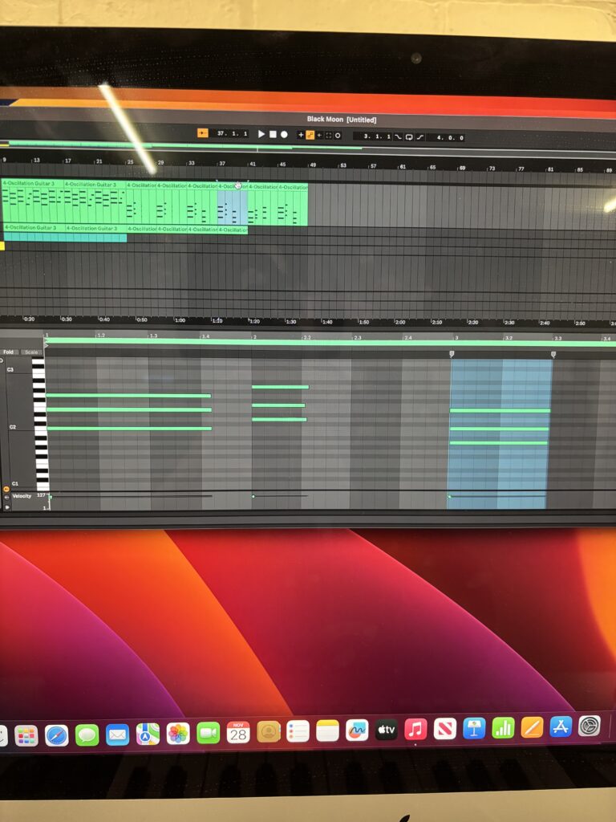Open Numbers from the Dock

click(503, 727)
